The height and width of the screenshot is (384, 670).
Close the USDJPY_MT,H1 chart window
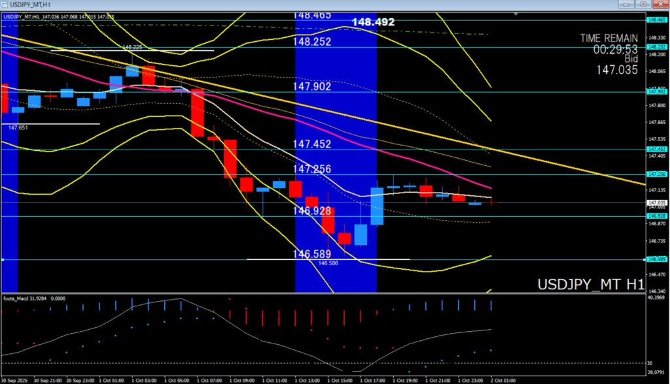[660, 5]
